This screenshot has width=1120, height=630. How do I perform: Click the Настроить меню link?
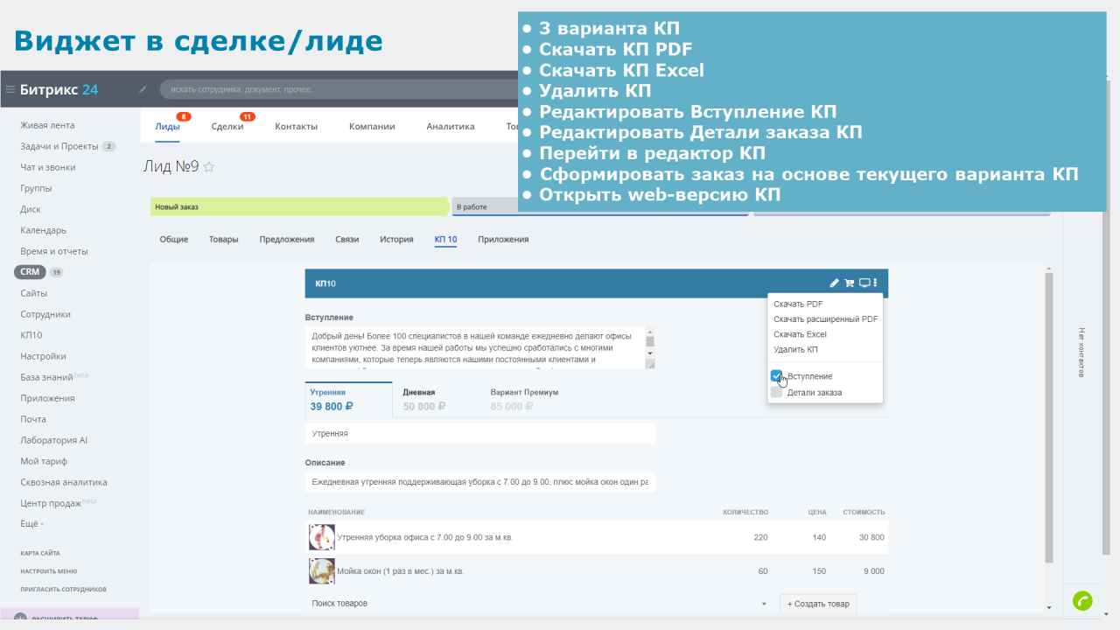(49, 571)
